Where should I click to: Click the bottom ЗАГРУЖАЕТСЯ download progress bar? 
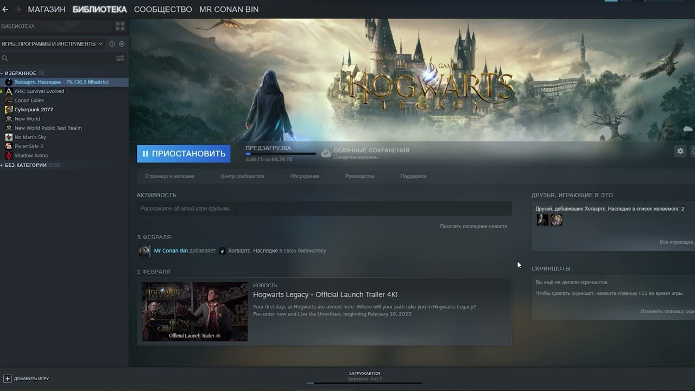pyautogui.click(x=364, y=383)
